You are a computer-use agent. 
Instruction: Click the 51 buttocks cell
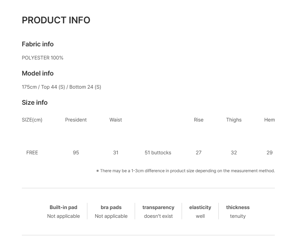click(x=158, y=153)
